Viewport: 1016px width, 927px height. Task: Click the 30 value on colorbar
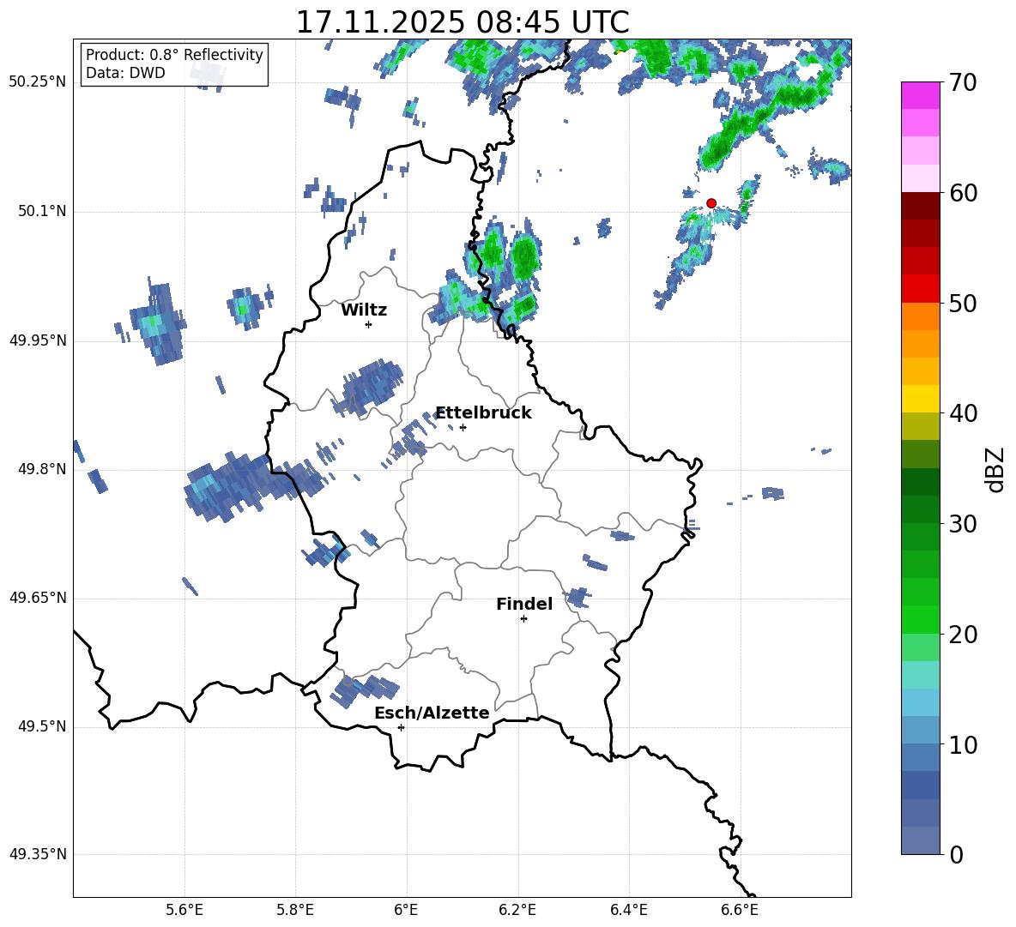coord(963,524)
